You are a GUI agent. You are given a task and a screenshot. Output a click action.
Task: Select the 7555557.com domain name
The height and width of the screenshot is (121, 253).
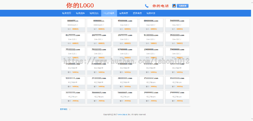pos(151,78)
